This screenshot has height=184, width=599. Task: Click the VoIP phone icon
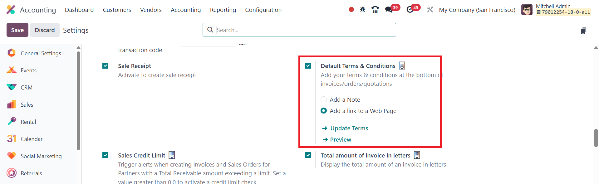click(x=375, y=10)
